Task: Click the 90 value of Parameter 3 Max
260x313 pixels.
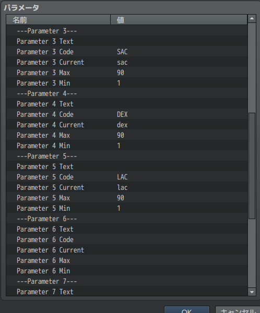Action: tap(121, 73)
